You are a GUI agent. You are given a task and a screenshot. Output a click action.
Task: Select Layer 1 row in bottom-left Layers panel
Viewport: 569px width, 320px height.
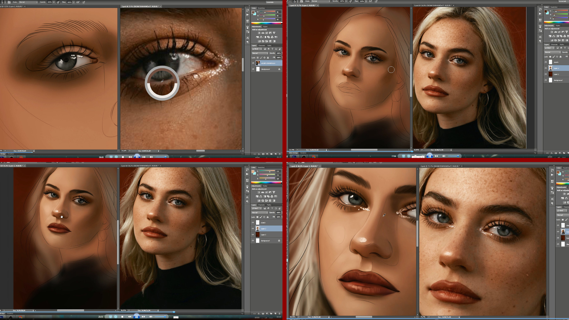click(x=267, y=234)
